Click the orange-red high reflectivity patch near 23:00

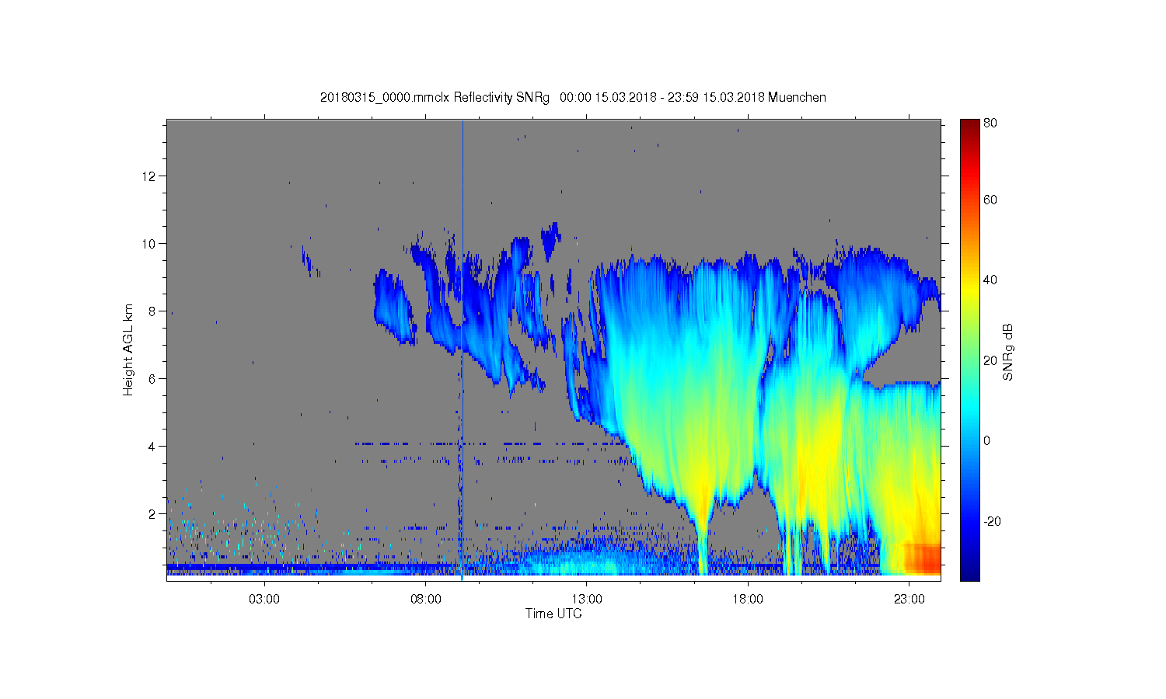coord(923,558)
